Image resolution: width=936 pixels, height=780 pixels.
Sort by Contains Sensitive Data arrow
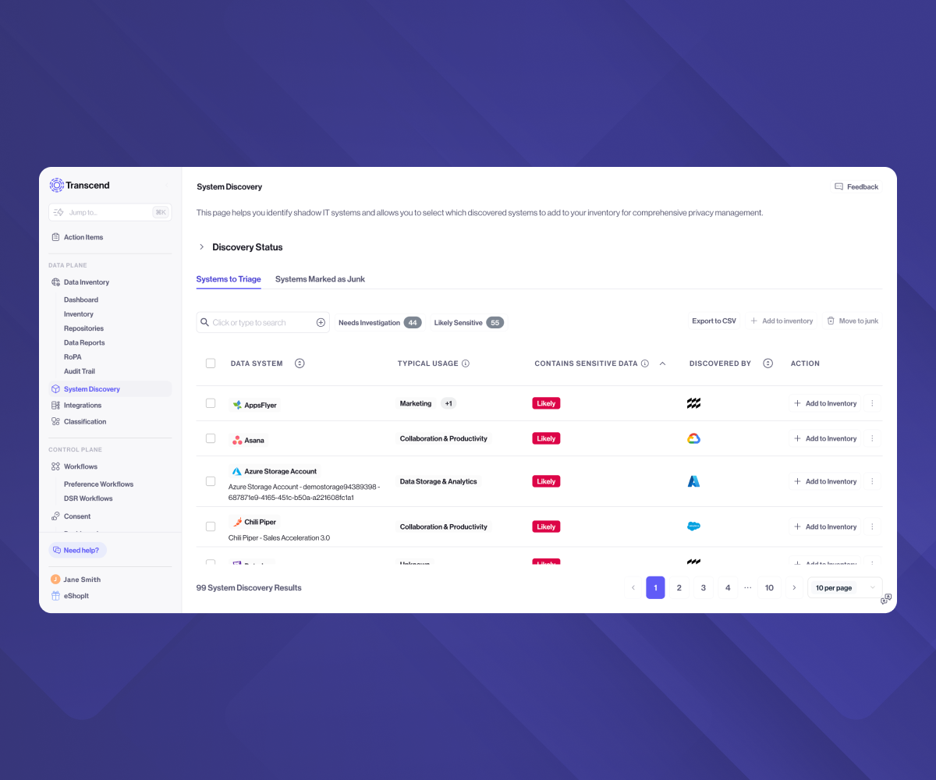point(662,363)
